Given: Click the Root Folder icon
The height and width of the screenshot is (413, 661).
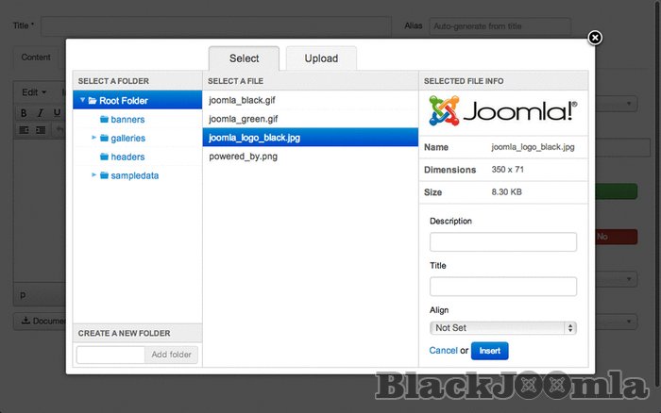Looking at the screenshot, I should [x=93, y=101].
